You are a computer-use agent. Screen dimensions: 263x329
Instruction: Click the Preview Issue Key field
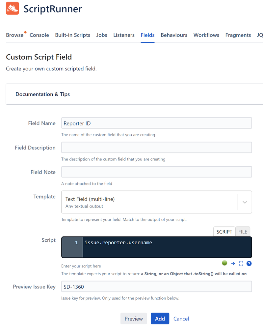[x=156, y=287]
